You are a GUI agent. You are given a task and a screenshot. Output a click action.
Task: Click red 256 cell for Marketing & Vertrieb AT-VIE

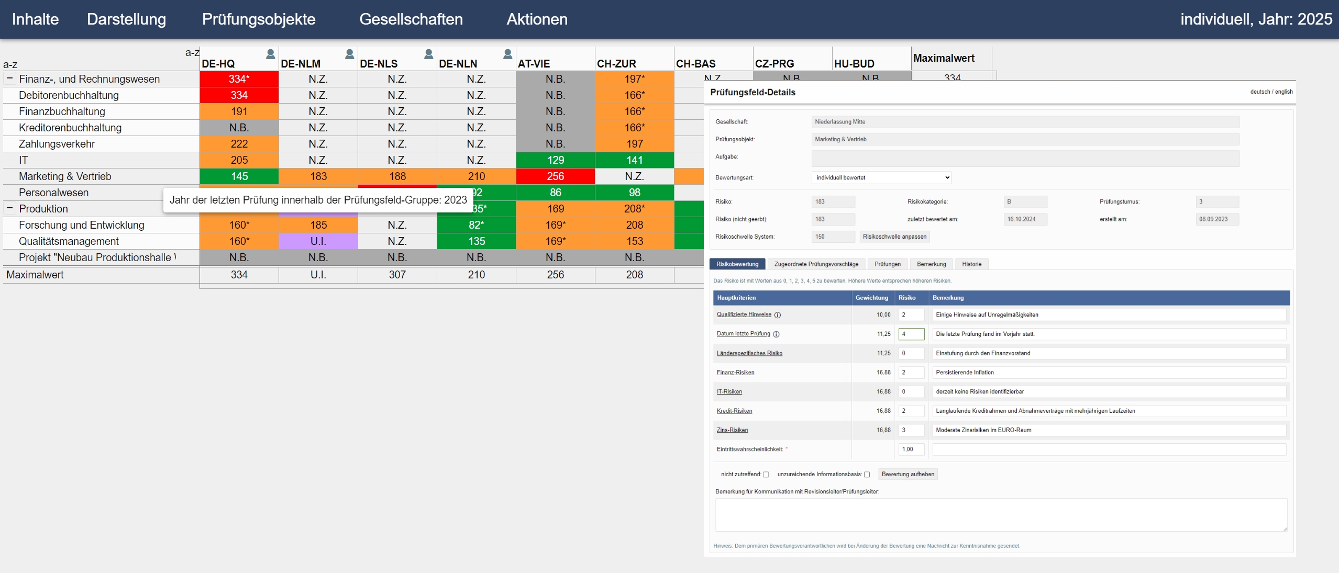(x=555, y=176)
